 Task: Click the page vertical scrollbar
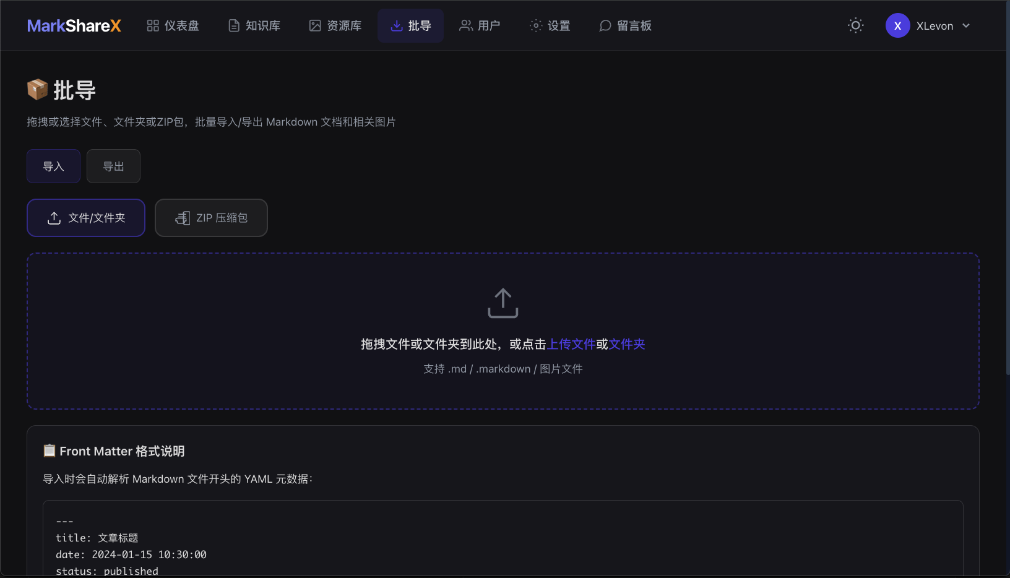1008,188
